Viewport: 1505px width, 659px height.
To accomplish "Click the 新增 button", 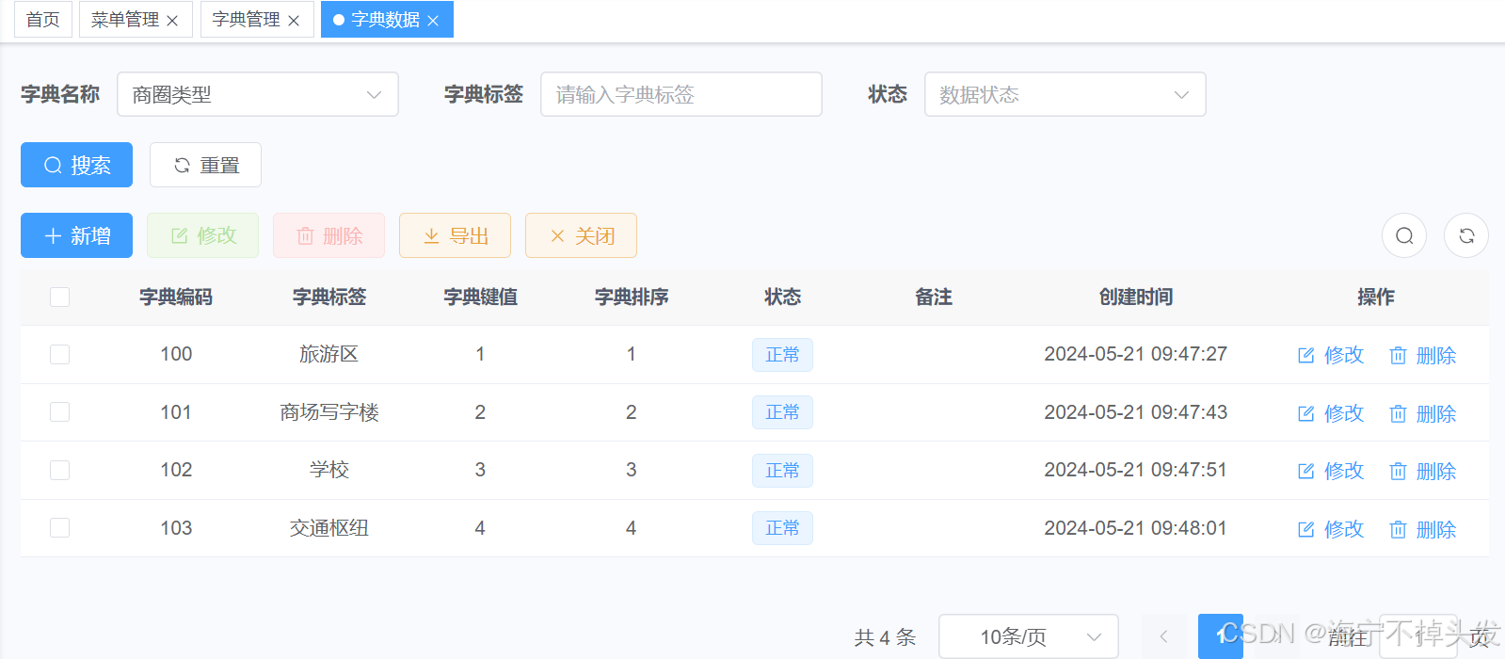I will click(76, 235).
